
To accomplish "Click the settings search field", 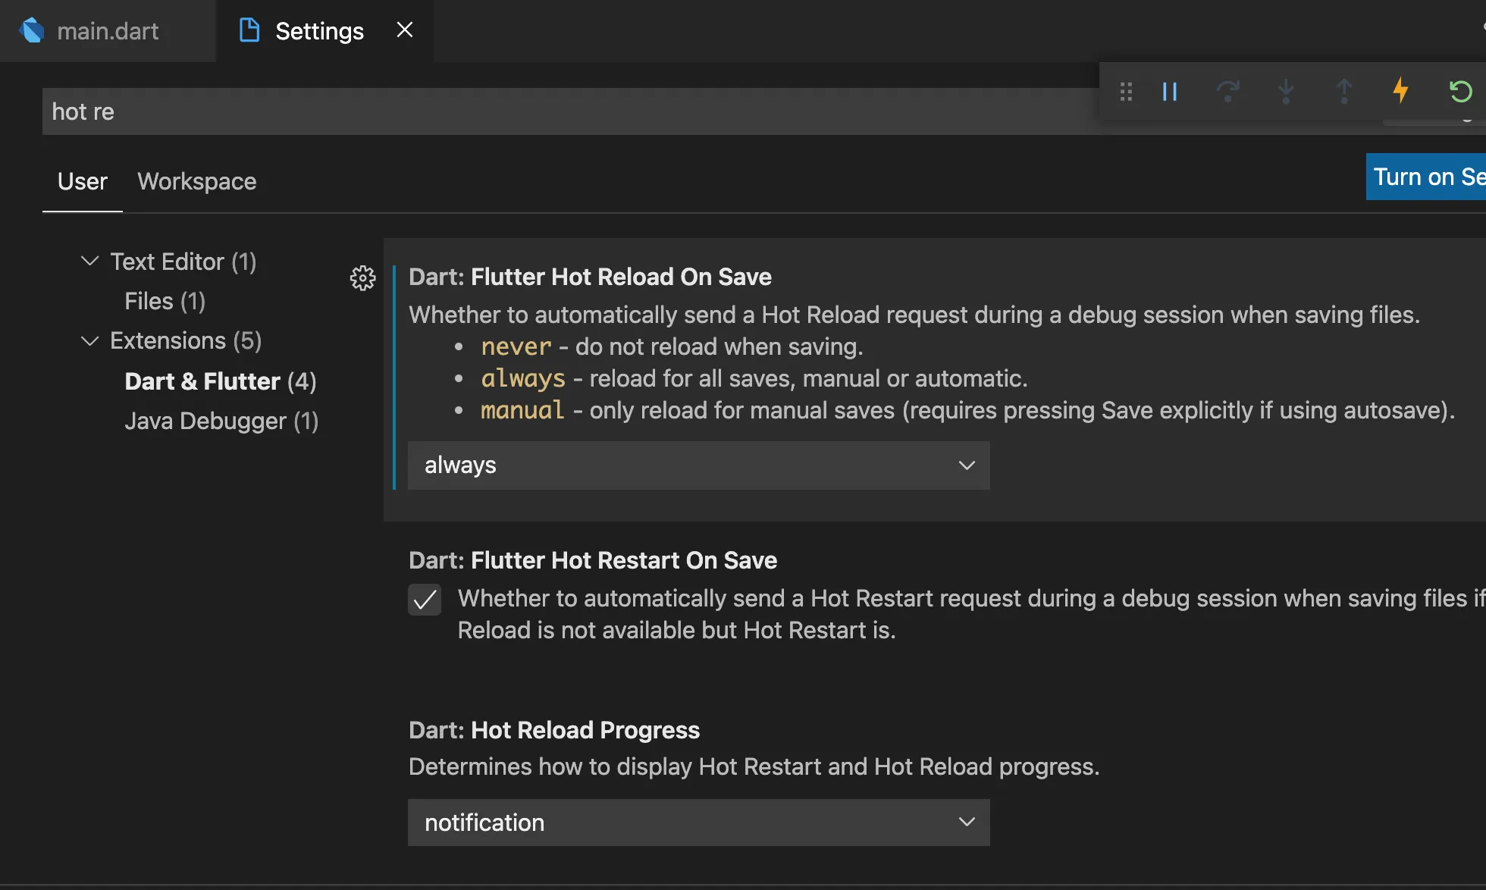I will 531,112.
